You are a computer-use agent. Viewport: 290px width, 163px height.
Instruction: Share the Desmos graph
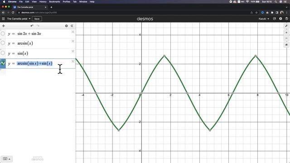[275, 19]
